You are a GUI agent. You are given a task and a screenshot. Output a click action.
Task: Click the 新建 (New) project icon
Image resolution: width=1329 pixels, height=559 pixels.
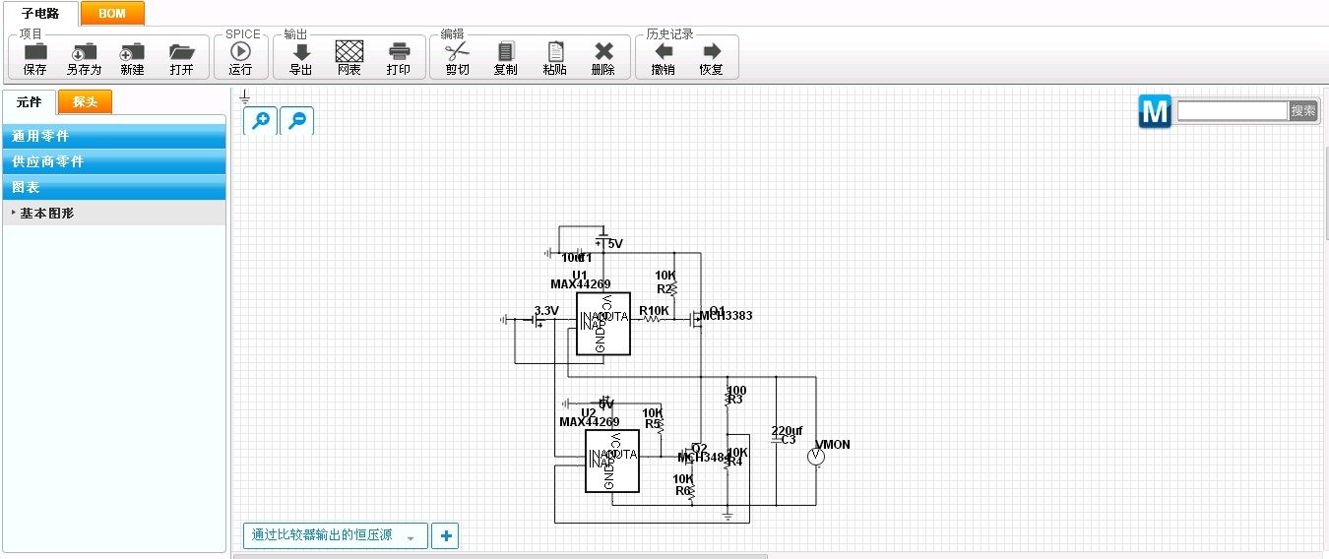(x=132, y=52)
